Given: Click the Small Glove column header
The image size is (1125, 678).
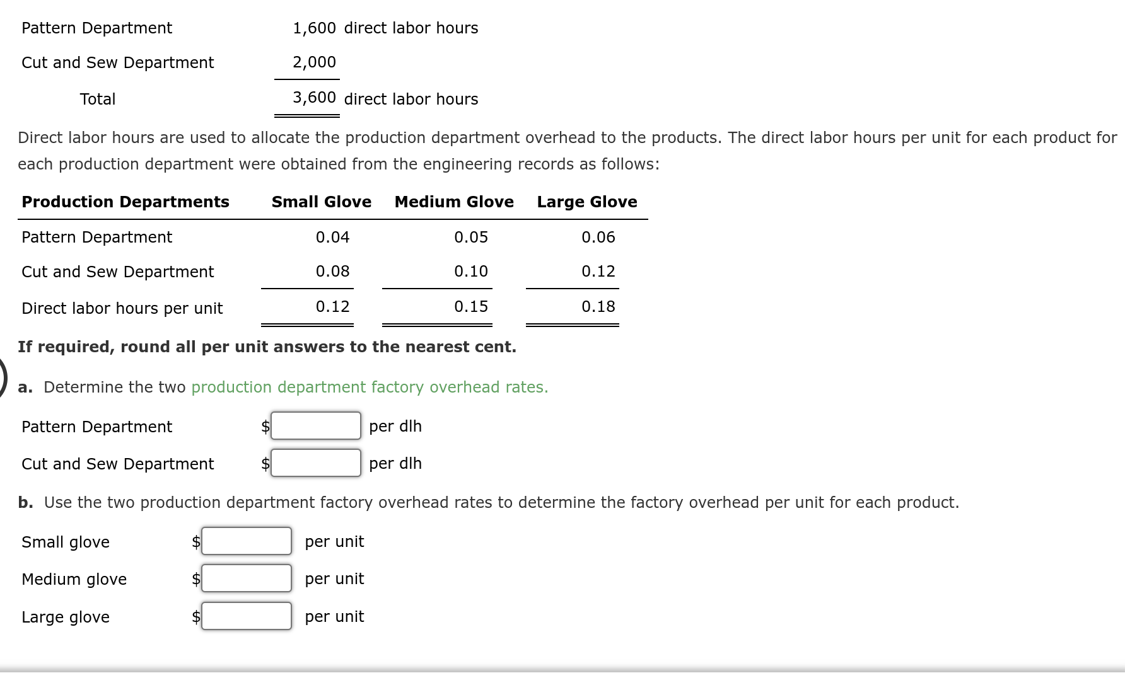Looking at the screenshot, I should (x=321, y=202).
